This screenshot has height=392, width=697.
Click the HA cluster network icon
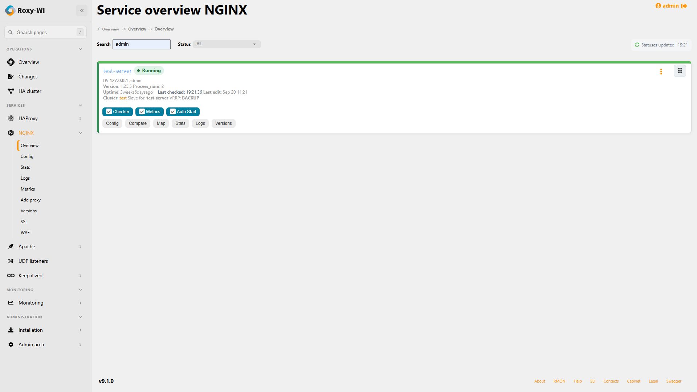point(11,91)
